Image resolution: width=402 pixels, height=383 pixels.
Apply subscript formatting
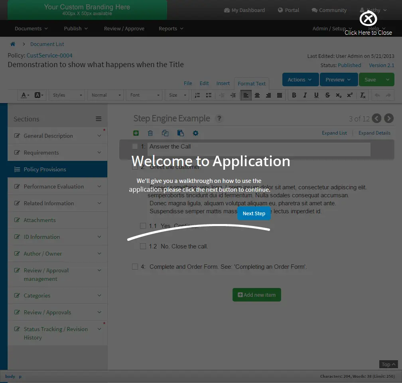(339, 95)
